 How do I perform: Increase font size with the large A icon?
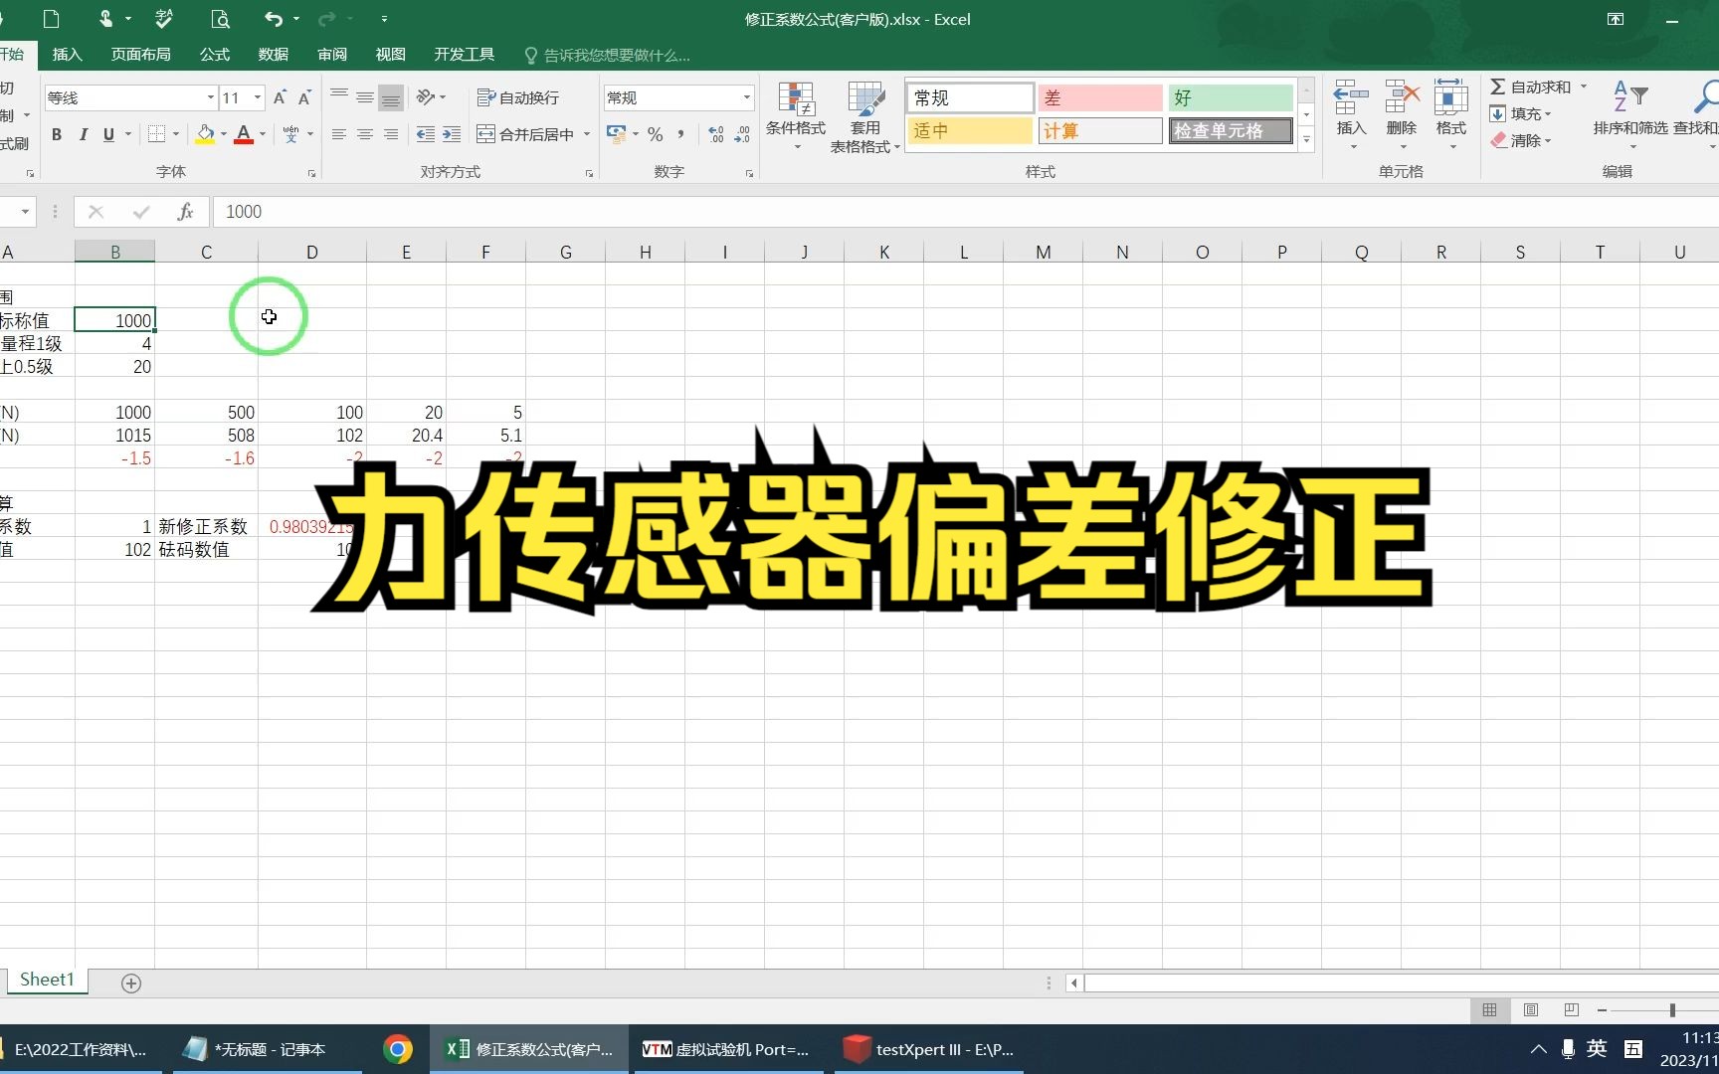point(280,97)
